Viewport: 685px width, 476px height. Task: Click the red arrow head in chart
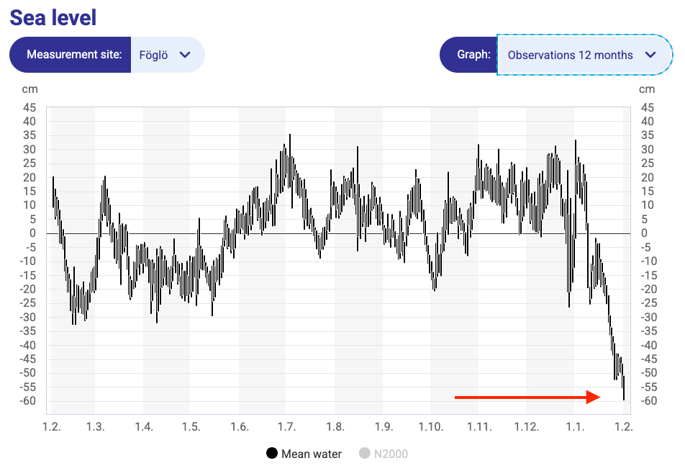[593, 397]
